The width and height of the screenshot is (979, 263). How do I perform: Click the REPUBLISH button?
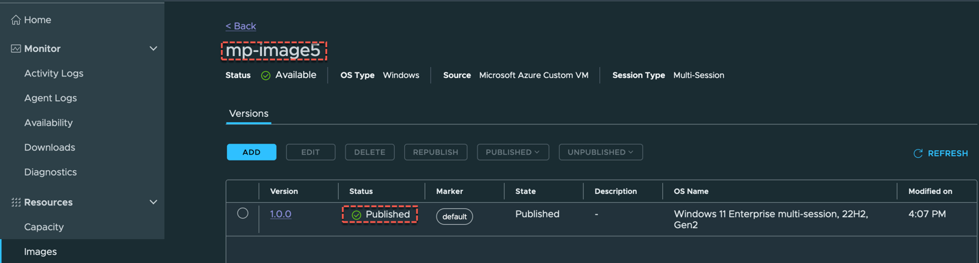pyautogui.click(x=436, y=152)
